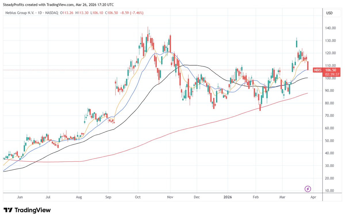345x219 pixels.
Task: Click the Jul label on time axis
Action: point(48,197)
